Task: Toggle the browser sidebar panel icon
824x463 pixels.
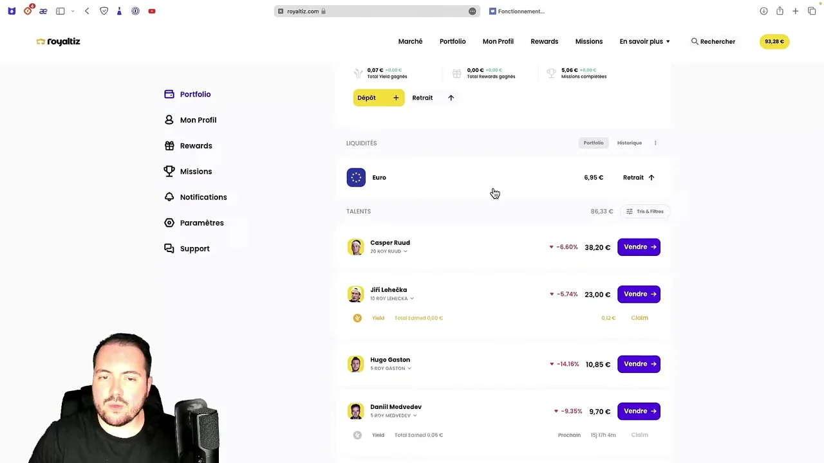Action: click(60, 11)
